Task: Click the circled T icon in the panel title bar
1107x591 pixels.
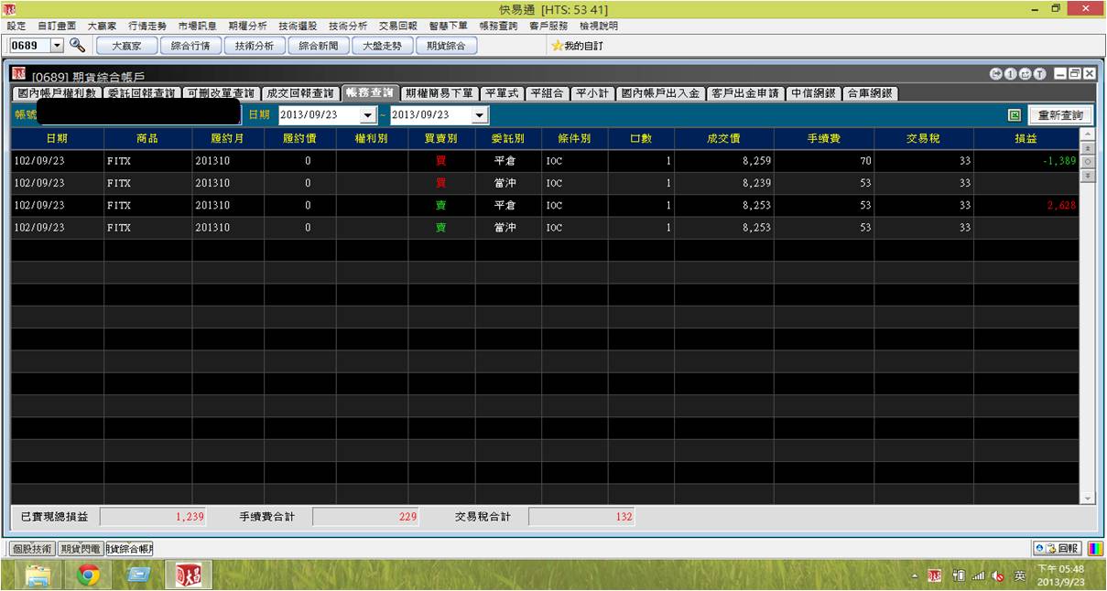Action: point(1039,74)
